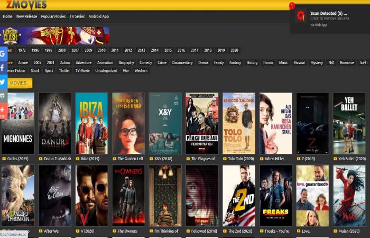Choose the Comedy genre filter

coord(145,62)
